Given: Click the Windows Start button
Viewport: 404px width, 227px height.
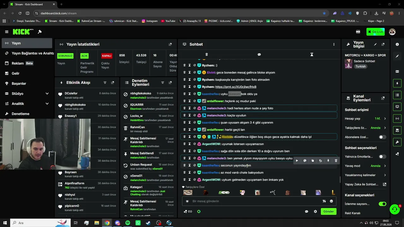Looking at the screenshot, I should (5, 223).
